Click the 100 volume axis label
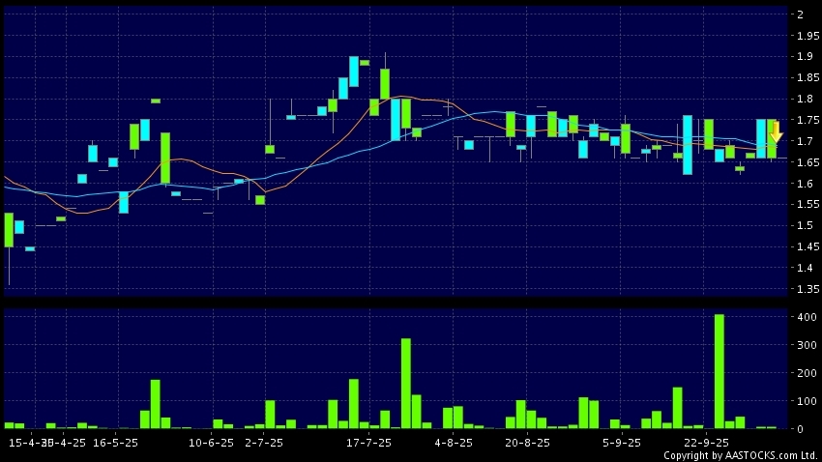This screenshot has height=462, width=822. 804,400
